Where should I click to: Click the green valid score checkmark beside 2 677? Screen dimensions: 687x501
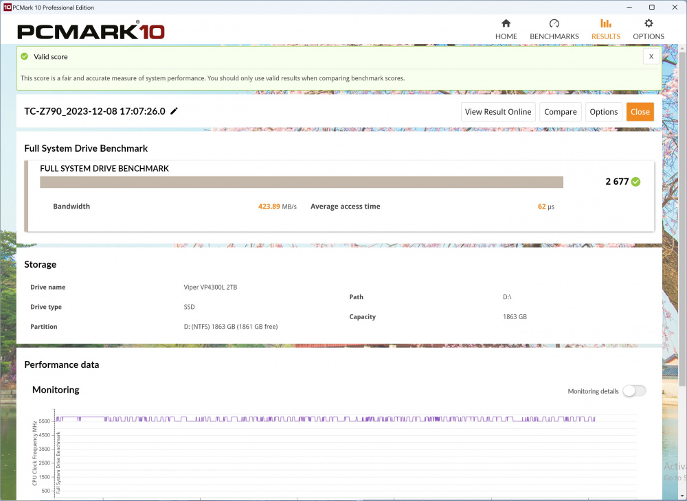635,182
